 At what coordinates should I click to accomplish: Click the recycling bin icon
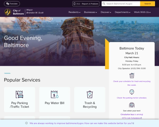(x=90, y=94)
